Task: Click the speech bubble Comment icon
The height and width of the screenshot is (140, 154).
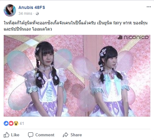Action: click(x=30, y=135)
